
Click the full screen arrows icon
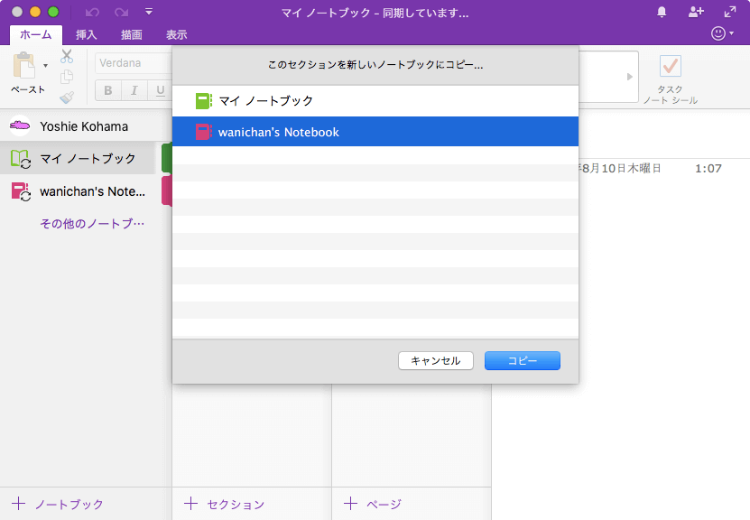[x=730, y=12]
